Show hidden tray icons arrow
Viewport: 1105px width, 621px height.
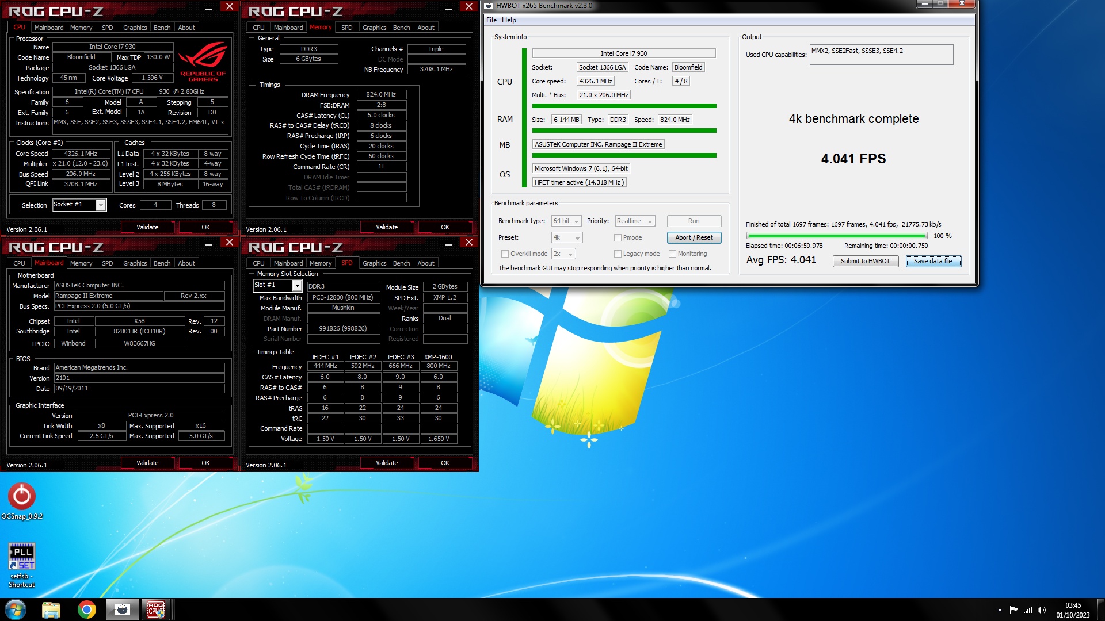(1000, 610)
